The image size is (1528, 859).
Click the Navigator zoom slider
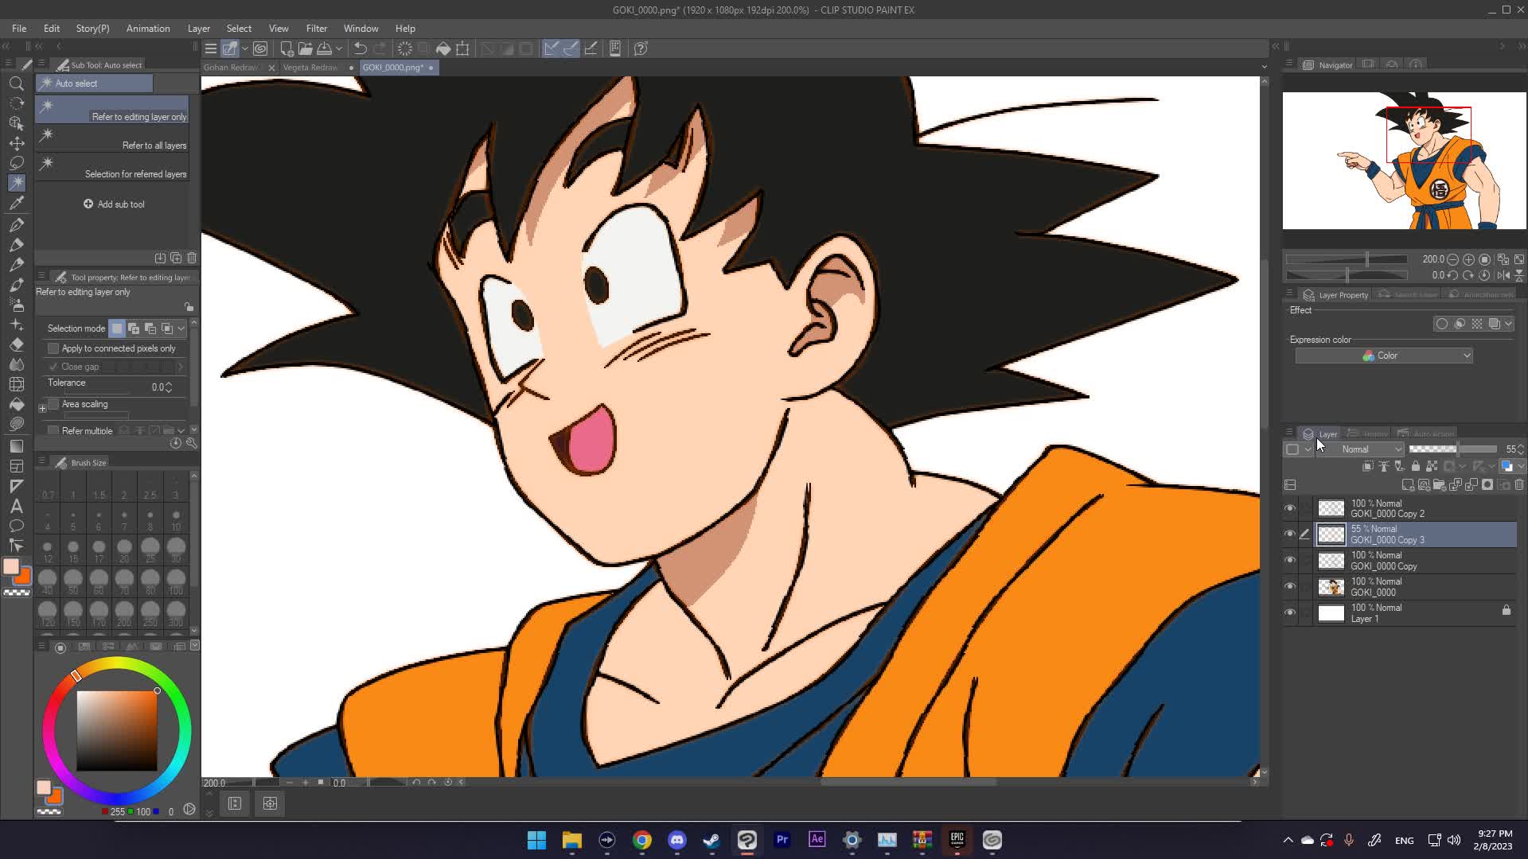coord(1346,259)
